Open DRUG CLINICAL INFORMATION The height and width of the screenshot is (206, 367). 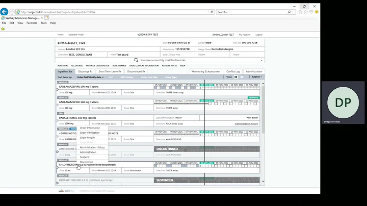[x=144, y=66]
